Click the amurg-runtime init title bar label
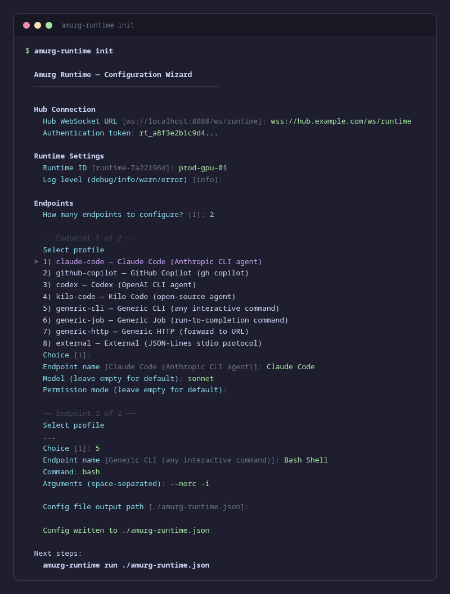Screen dimensions: 450x594 (x=98, y=25)
